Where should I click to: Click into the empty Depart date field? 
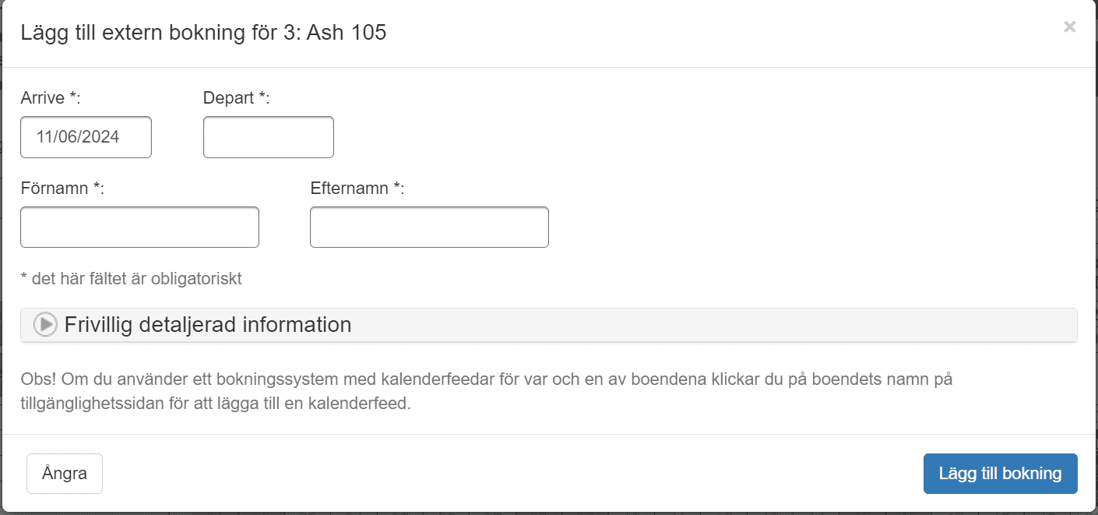269,137
